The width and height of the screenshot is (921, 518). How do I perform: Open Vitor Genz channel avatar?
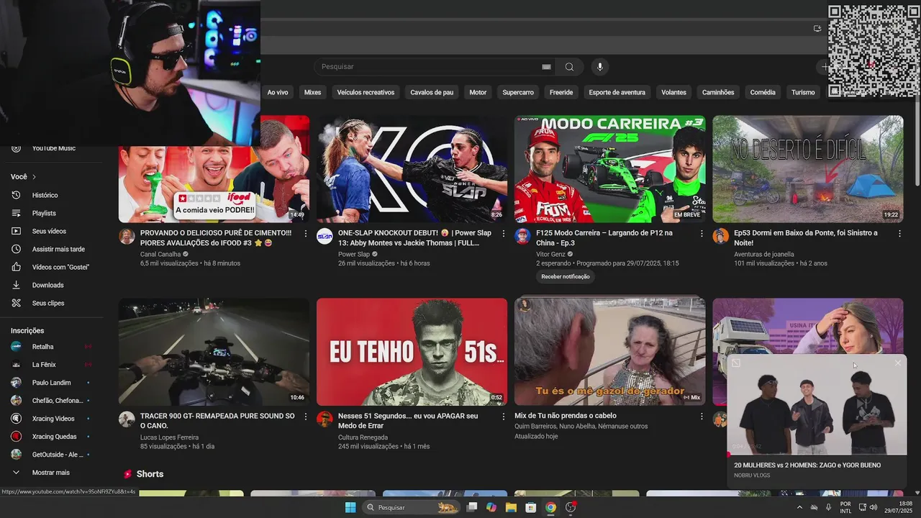pos(523,237)
